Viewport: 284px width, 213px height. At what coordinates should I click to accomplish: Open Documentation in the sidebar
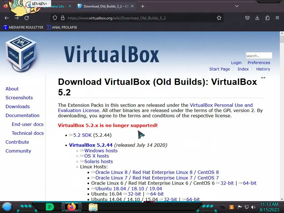click(x=22, y=116)
